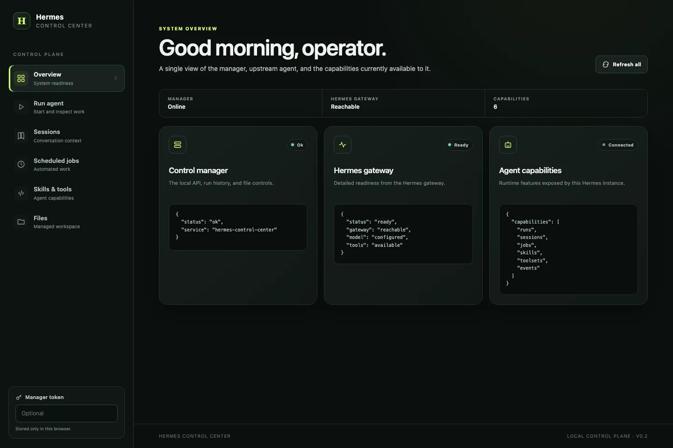Click the "toolsets" capability entry
Screen dimensions: 673x448
[x=532, y=260]
